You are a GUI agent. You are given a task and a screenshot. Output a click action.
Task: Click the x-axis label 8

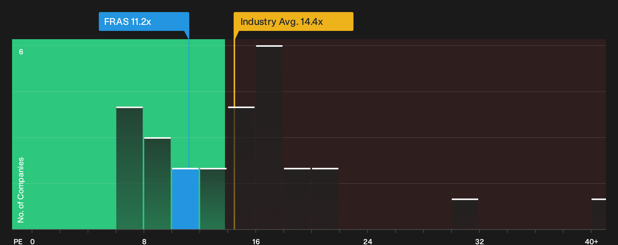[x=144, y=242]
